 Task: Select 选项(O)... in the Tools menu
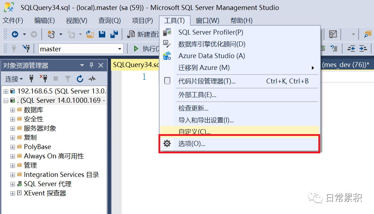(x=240, y=144)
